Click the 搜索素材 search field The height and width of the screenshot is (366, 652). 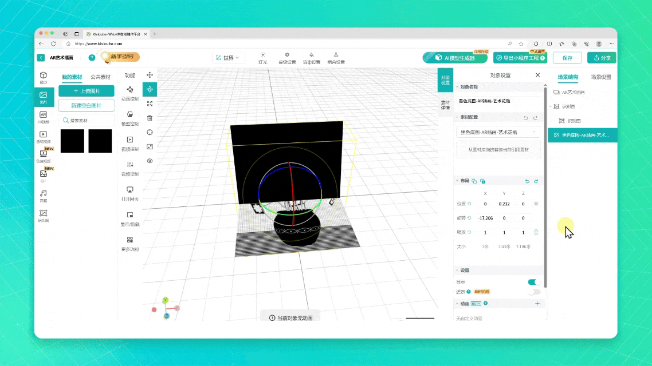87,121
